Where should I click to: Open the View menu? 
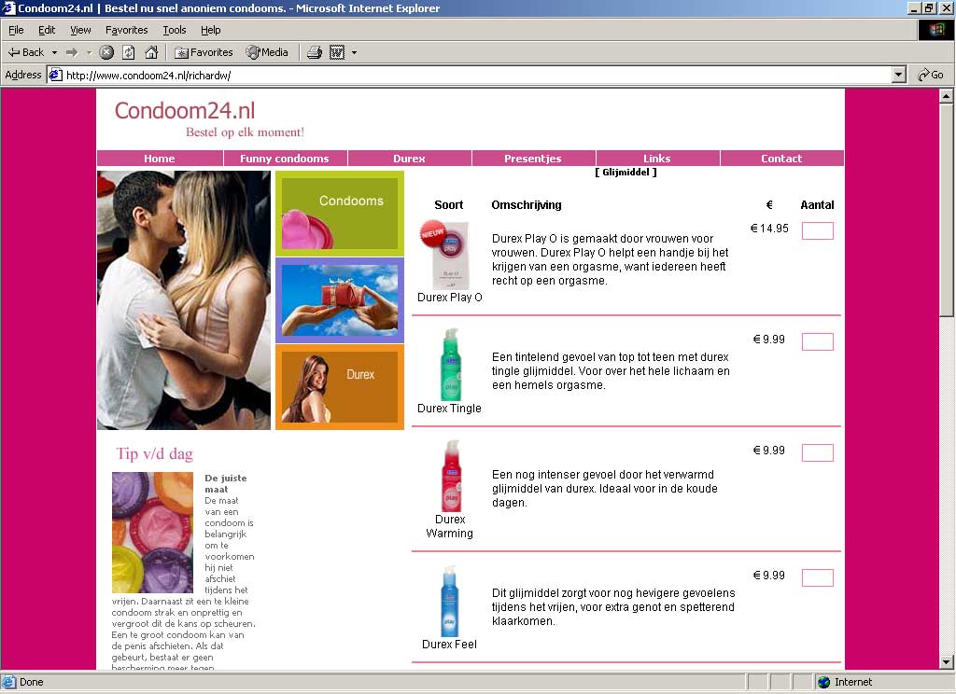pos(80,30)
